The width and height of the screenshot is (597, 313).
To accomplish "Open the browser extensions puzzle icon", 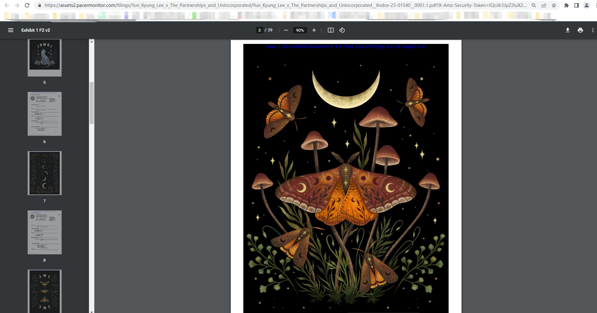I will click(x=566, y=5).
